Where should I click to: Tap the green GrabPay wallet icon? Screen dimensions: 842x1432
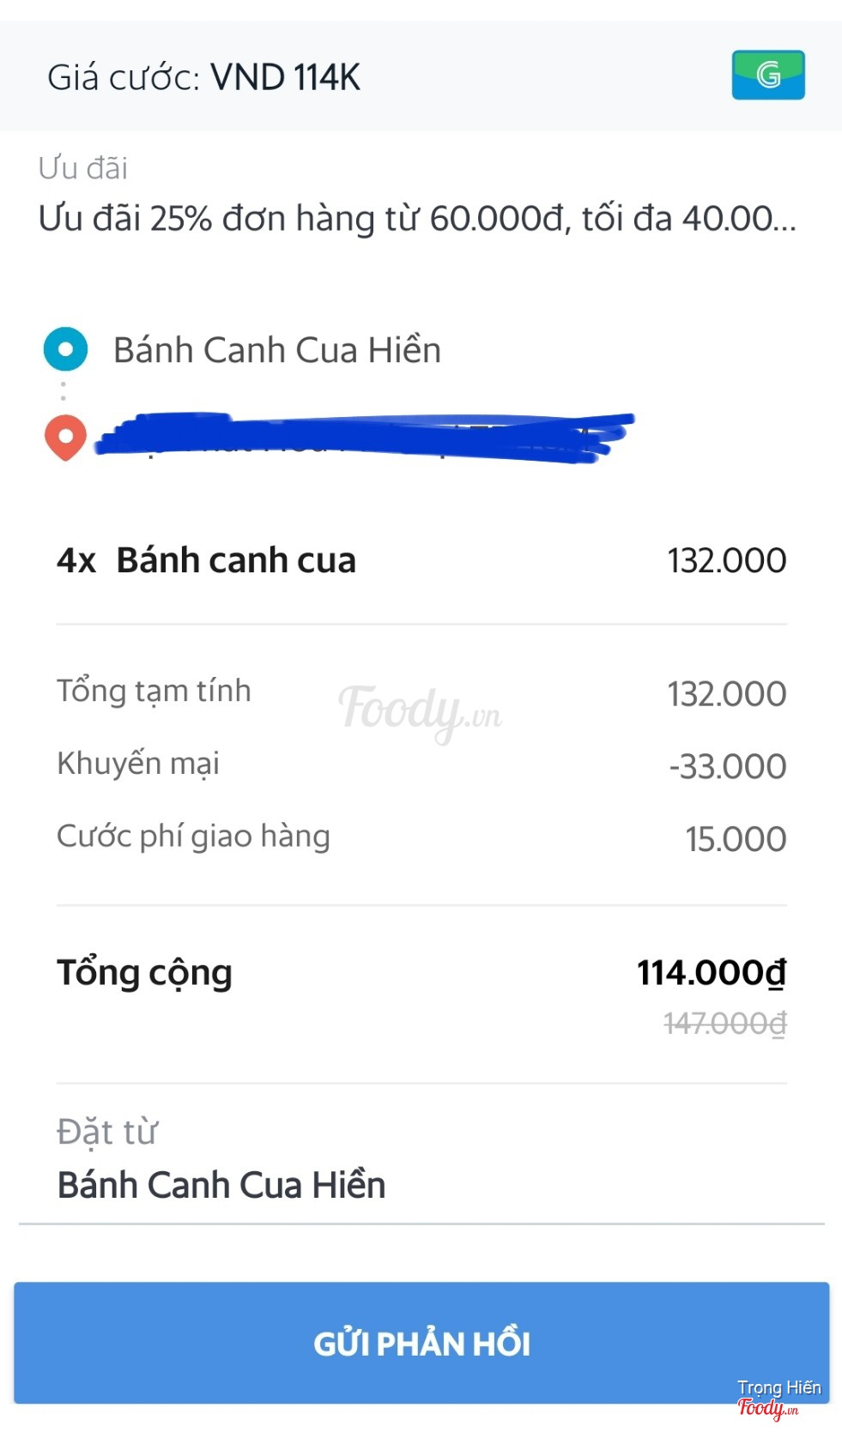(x=768, y=76)
